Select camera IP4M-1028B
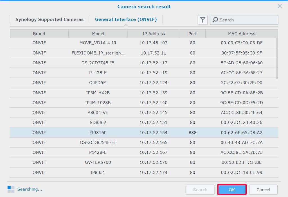Screen dimensions: 288x197 (144, 103)
